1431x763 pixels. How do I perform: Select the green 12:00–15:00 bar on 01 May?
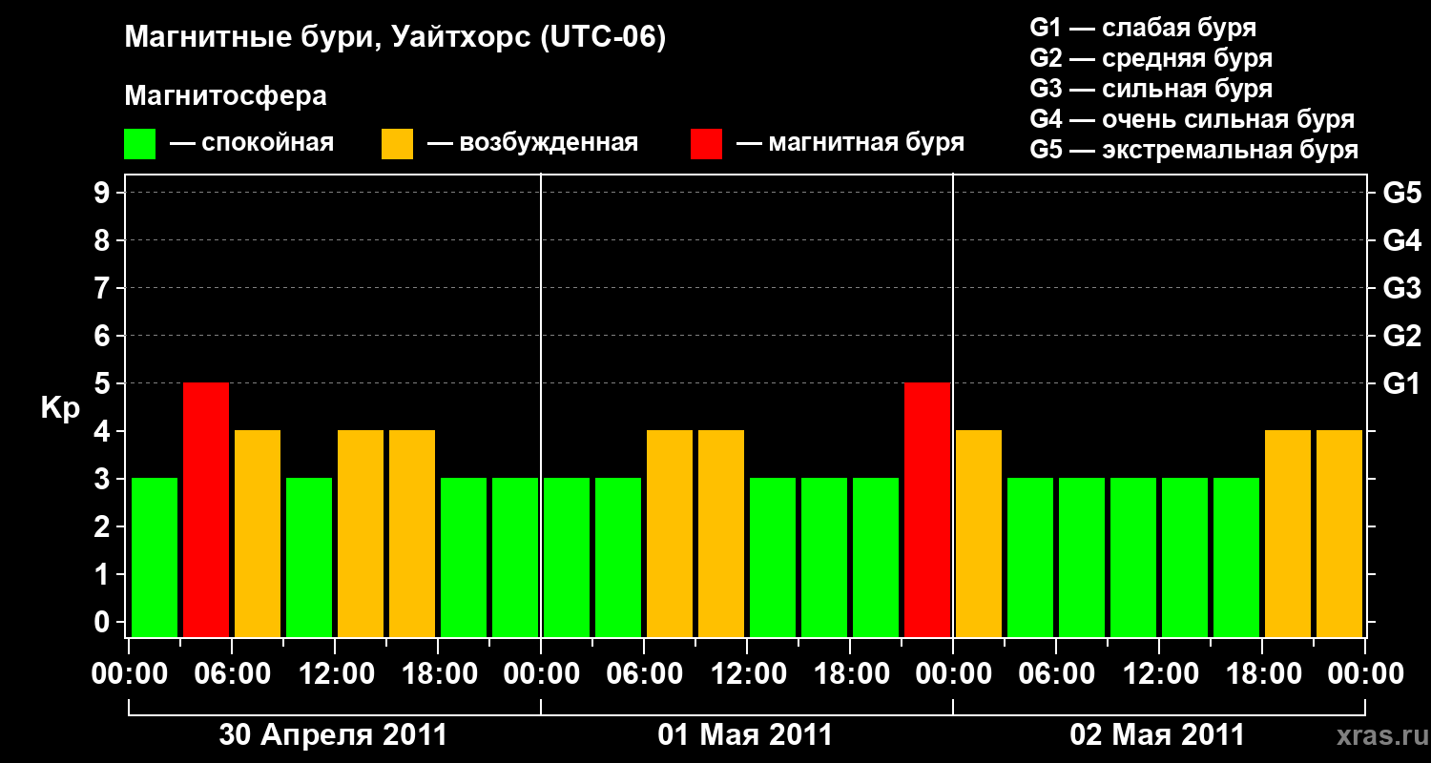pyautogui.click(x=773, y=557)
